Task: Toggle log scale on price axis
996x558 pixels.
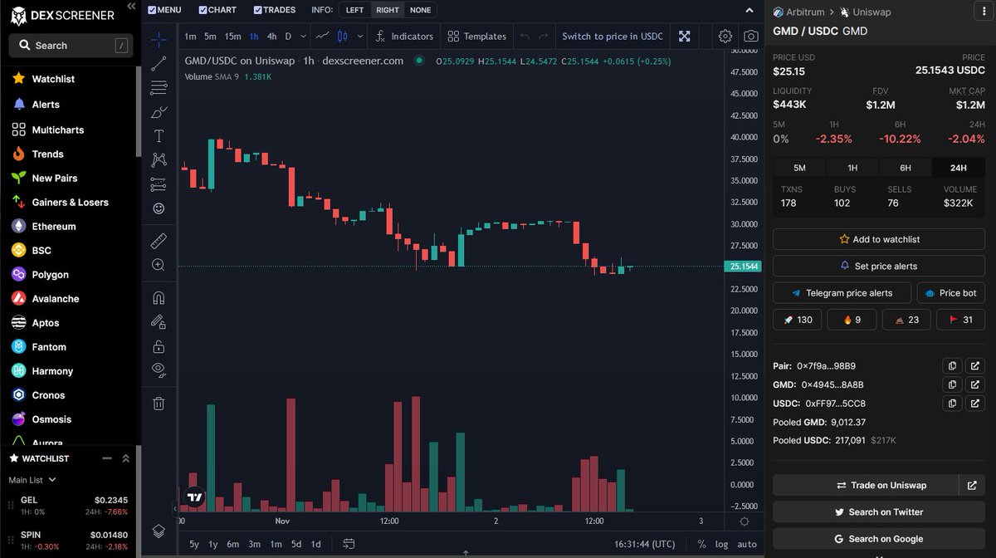Action: tap(721, 545)
